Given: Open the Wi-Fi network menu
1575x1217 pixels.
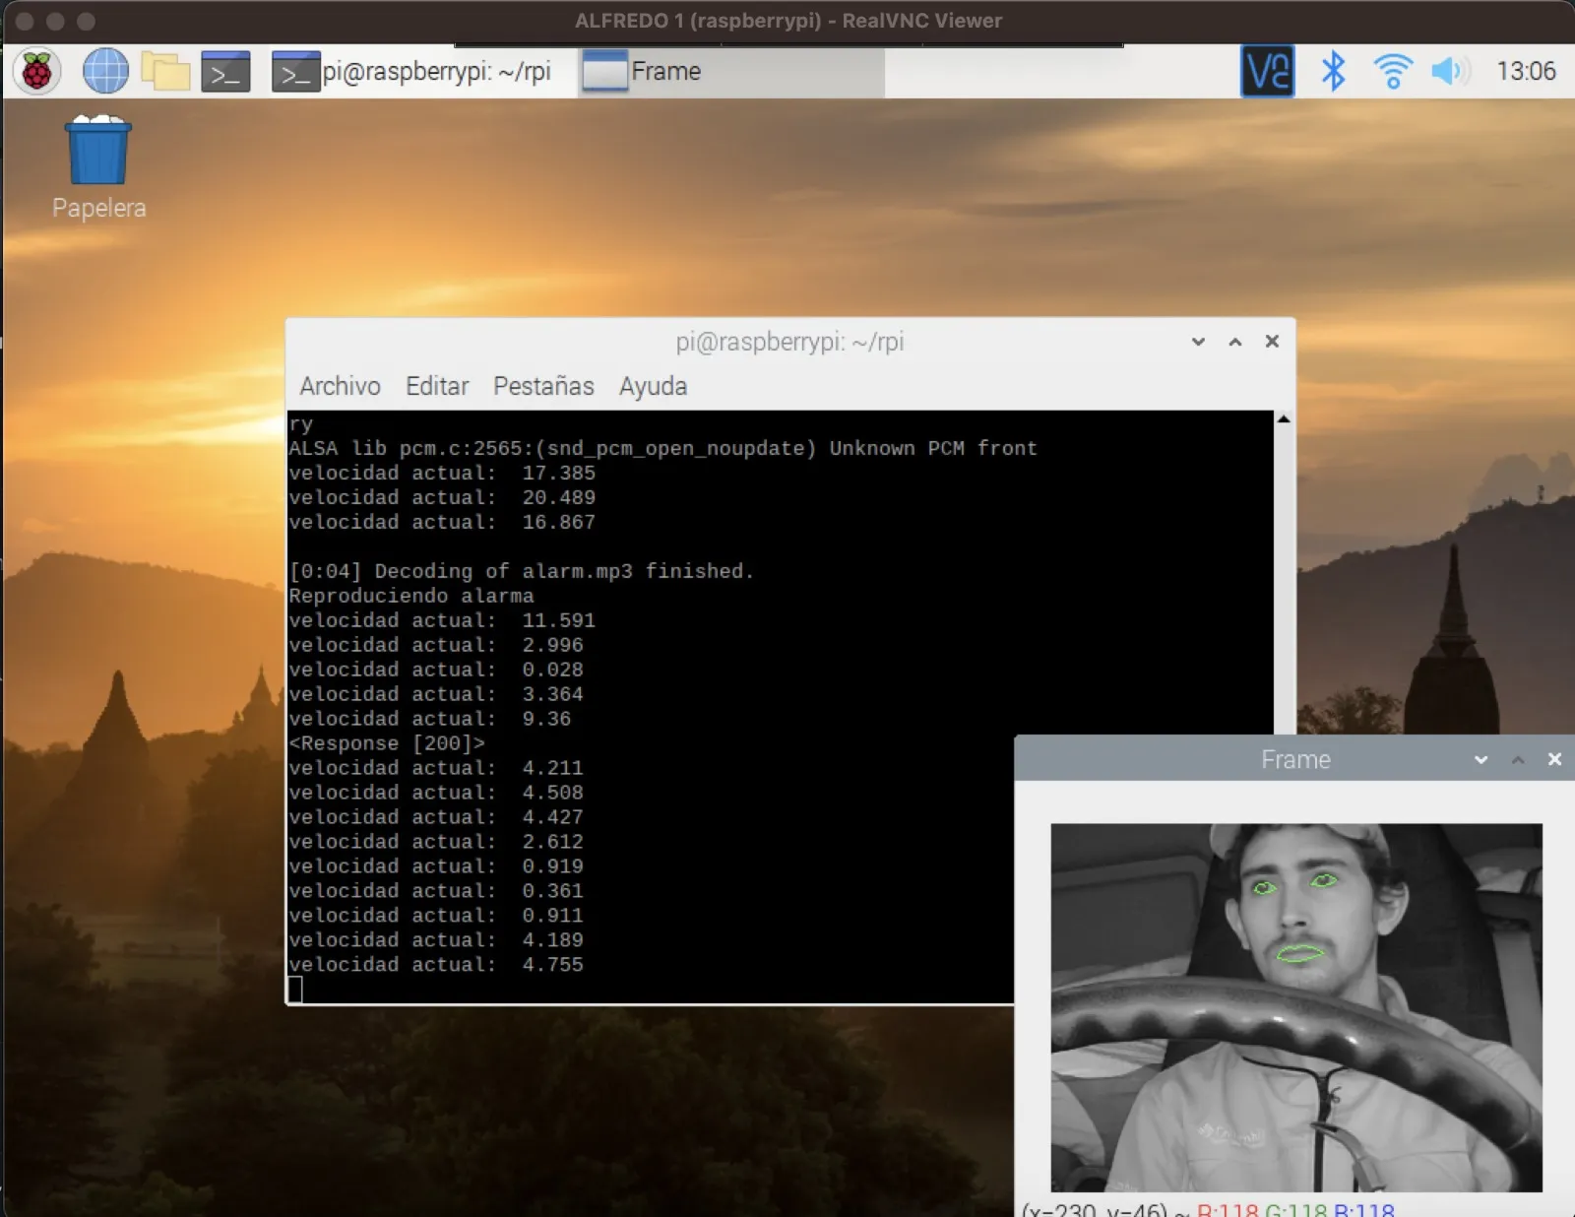Looking at the screenshot, I should pyautogui.click(x=1393, y=71).
